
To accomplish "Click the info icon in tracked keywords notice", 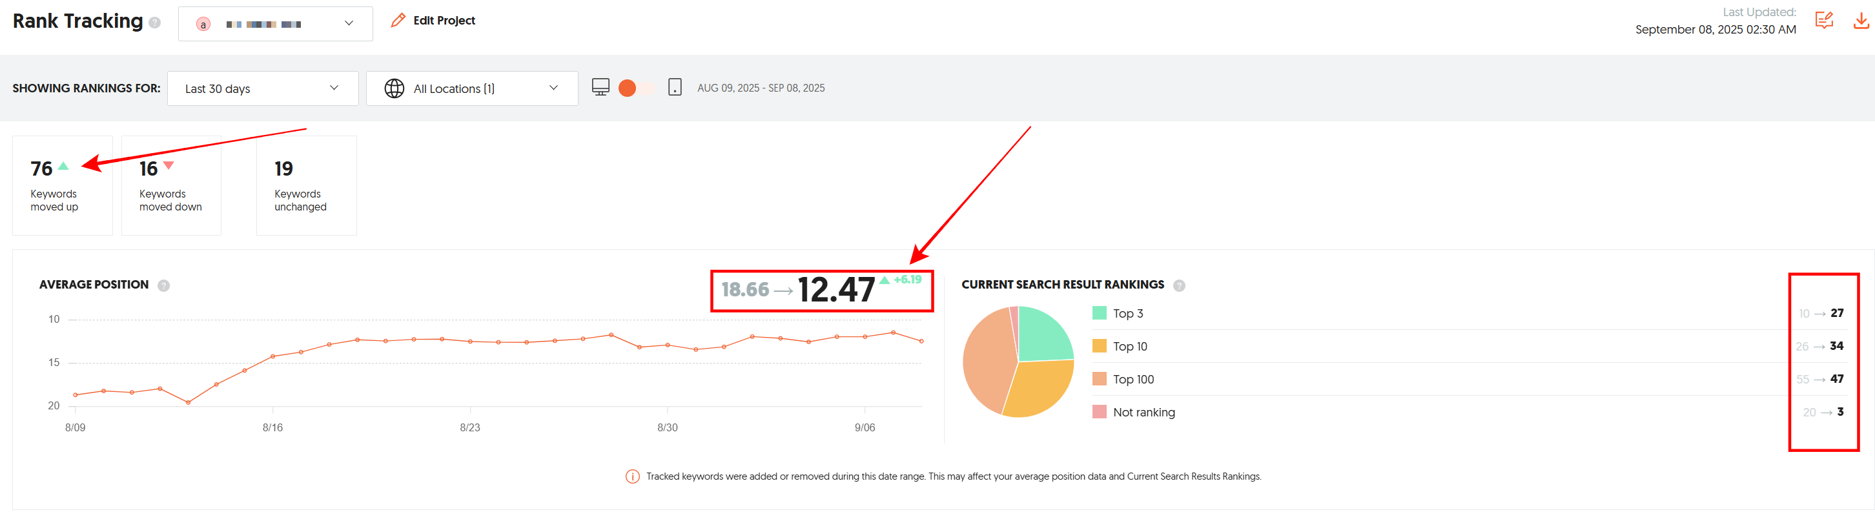I will [x=633, y=476].
